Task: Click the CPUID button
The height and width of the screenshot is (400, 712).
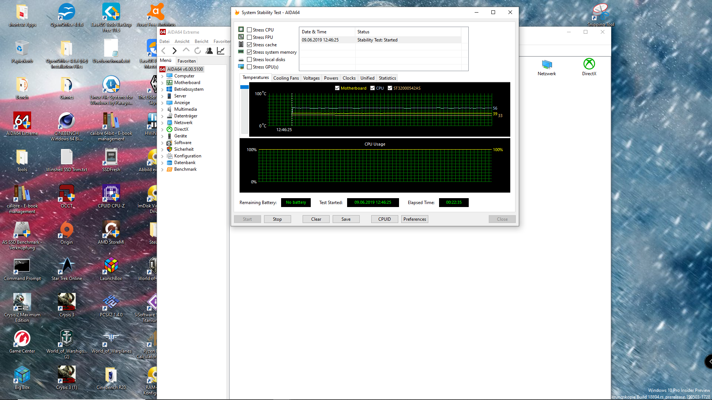Action: pos(385,219)
